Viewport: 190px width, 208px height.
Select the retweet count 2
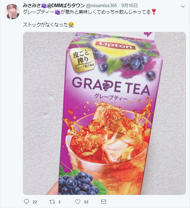click(x=59, y=202)
